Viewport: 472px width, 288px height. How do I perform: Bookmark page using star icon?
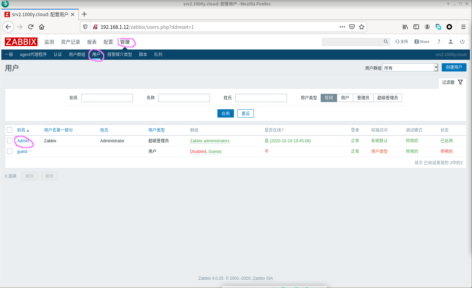click(361, 27)
